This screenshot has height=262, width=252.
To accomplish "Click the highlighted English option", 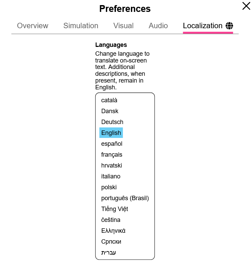I will click(111, 133).
